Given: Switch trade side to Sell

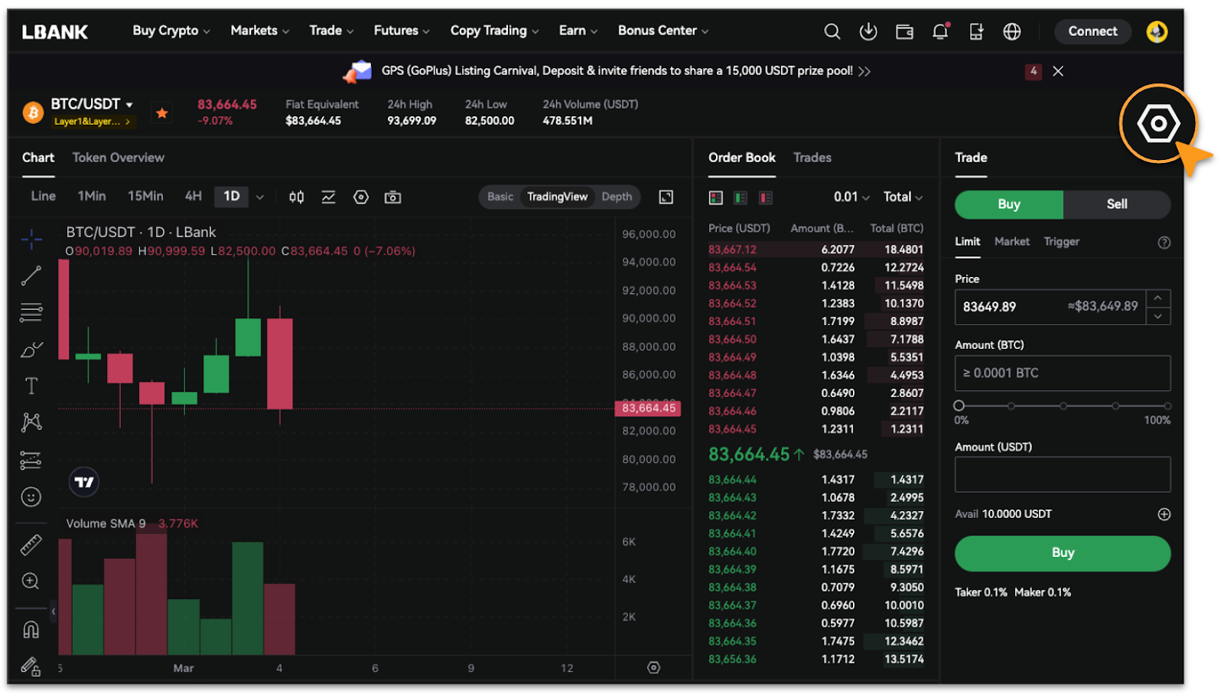Looking at the screenshot, I should point(1116,204).
